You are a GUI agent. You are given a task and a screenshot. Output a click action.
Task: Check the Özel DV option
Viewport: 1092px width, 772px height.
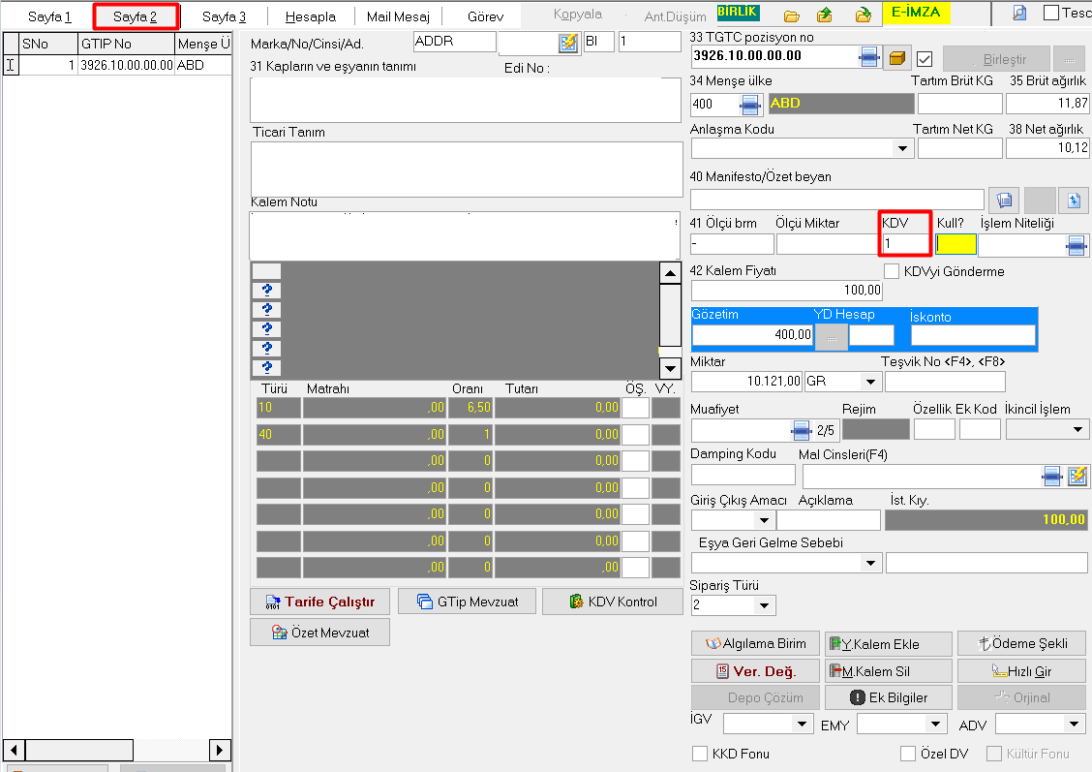pyautogui.click(x=907, y=754)
